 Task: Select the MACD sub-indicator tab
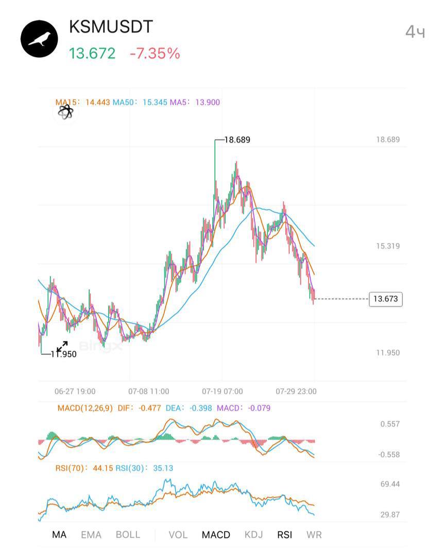pyautogui.click(x=216, y=535)
